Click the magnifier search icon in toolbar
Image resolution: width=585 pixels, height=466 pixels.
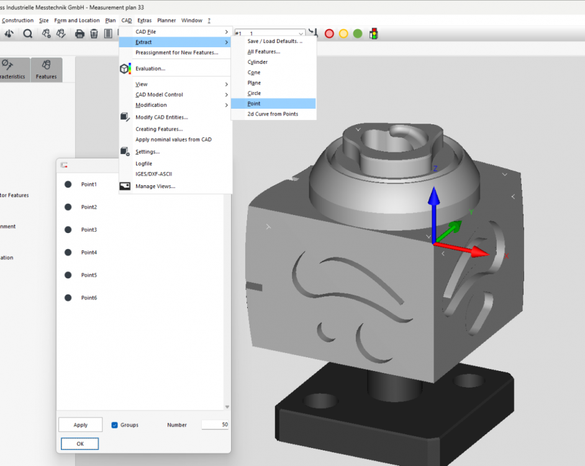28,34
